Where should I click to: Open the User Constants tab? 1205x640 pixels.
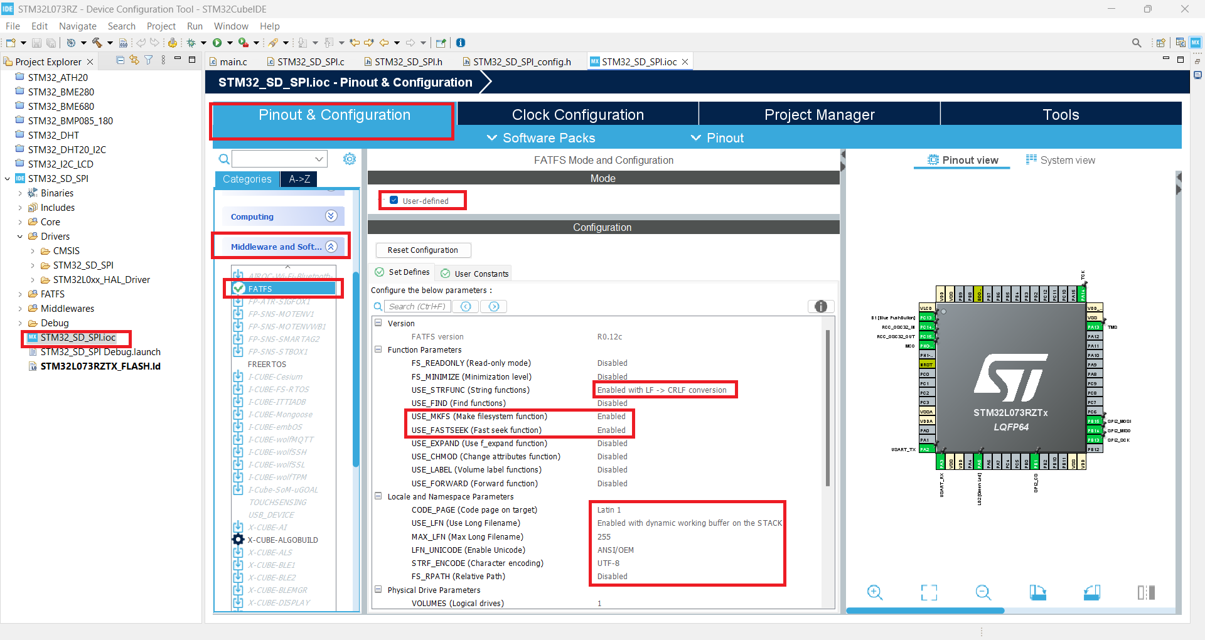tap(475, 274)
